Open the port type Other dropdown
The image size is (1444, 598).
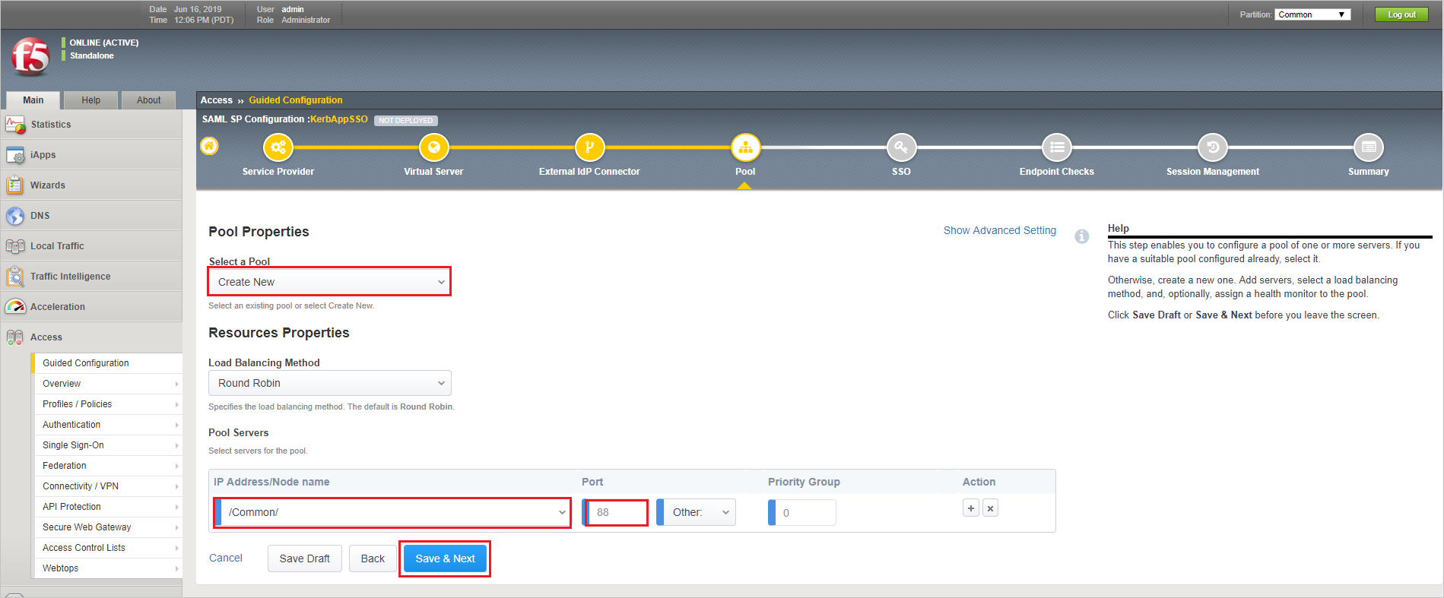pos(696,512)
